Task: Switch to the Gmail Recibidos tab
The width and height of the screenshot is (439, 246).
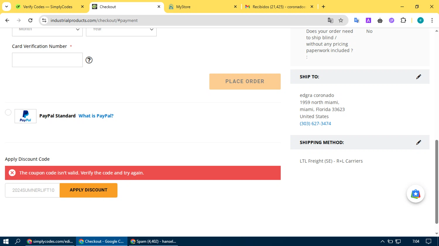Action: [279, 7]
